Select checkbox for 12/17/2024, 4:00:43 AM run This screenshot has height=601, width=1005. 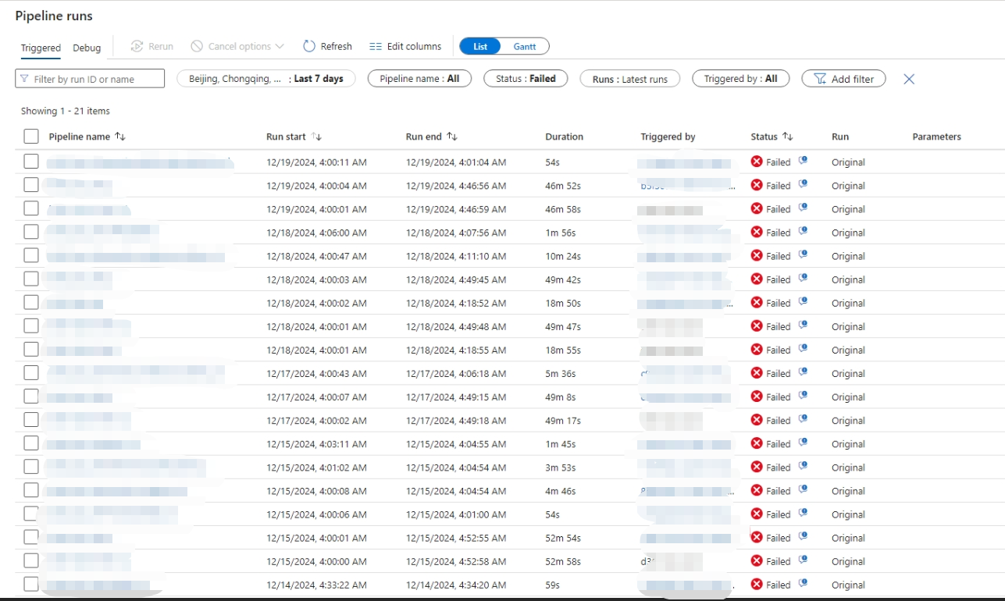tap(31, 373)
